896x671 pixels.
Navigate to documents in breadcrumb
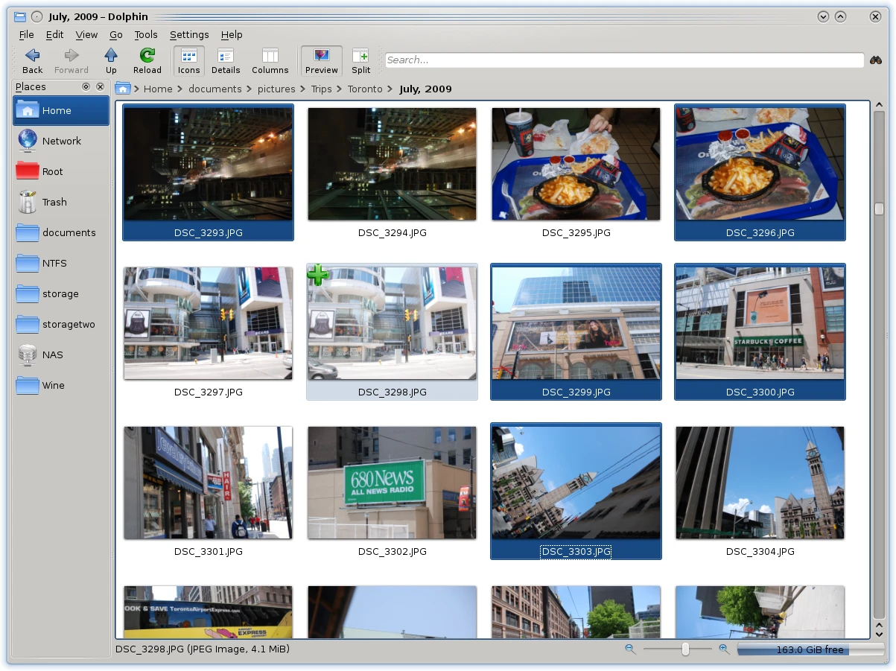(x=215, y=89)
